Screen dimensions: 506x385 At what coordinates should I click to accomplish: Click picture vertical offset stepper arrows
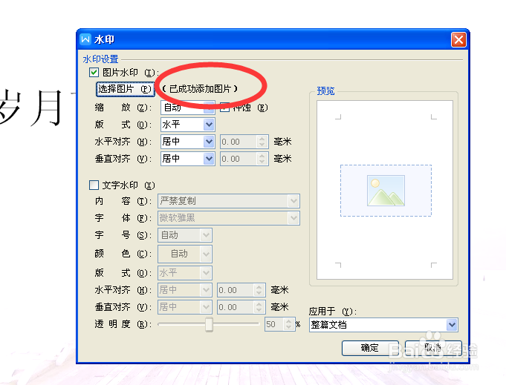pyautogui.click(x=262, y=159)
